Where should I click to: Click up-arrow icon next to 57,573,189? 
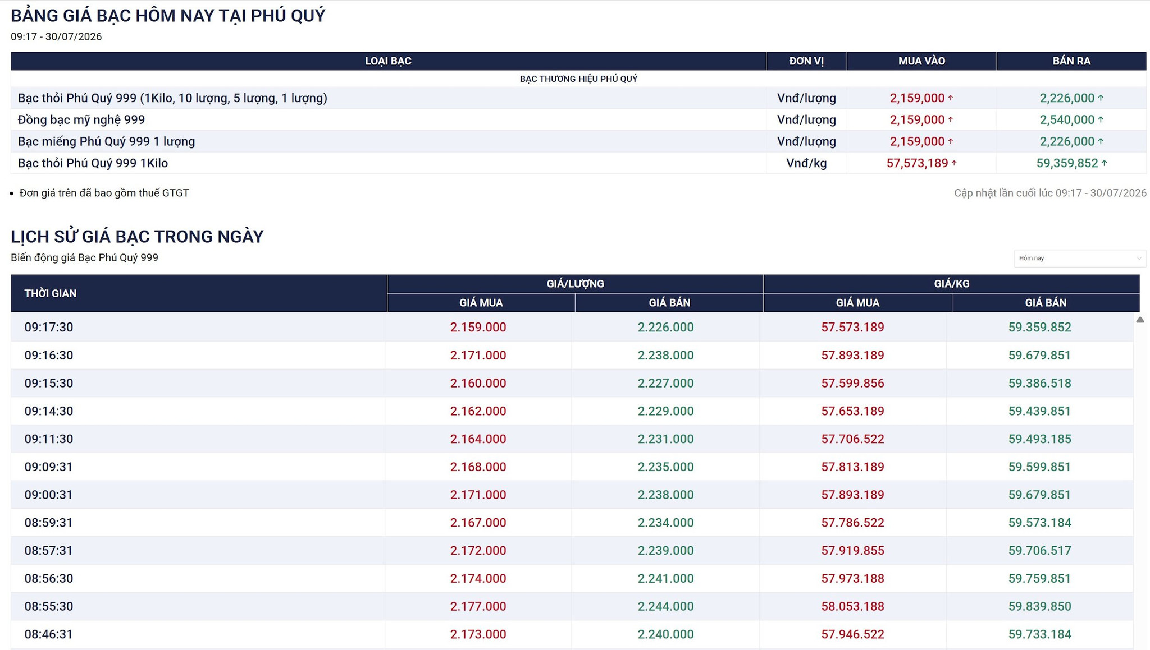click(954, 163)
